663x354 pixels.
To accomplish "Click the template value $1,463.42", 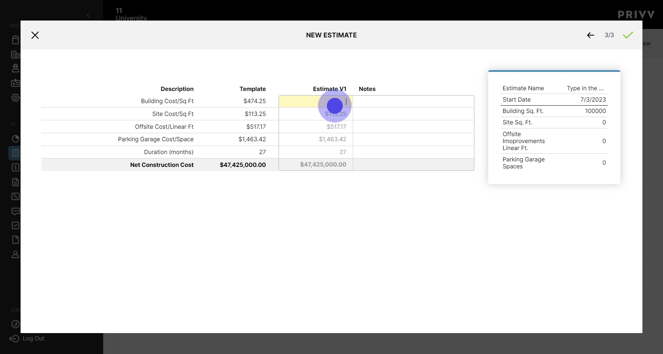I will (x=252, y=139).
